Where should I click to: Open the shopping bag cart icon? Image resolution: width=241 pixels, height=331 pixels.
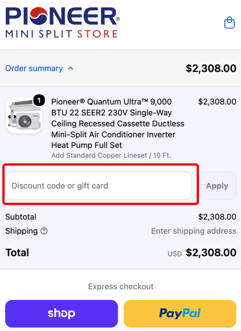tap(229, 23)
